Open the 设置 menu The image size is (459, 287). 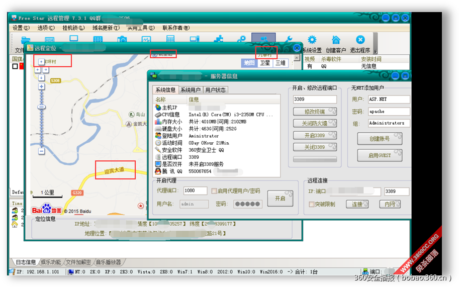[x=21, y=28]
